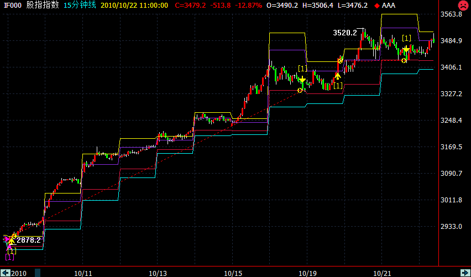Click the timeline scrollbar thumb near 2010
This screenshot has width=471, height=277.
click(38, 273)
